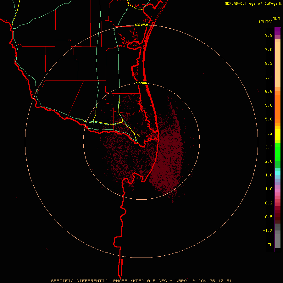The height and width of the screenshot is (283, 283).
Task: Click the 0.2 scale value
Action: point(269,203)
